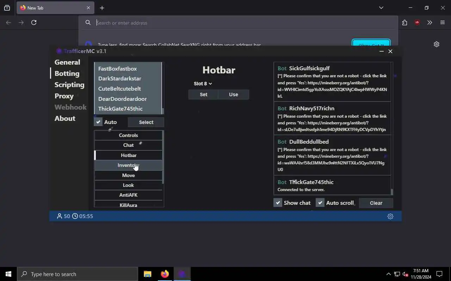Click the bot count person icon

(x=60, y=216)
